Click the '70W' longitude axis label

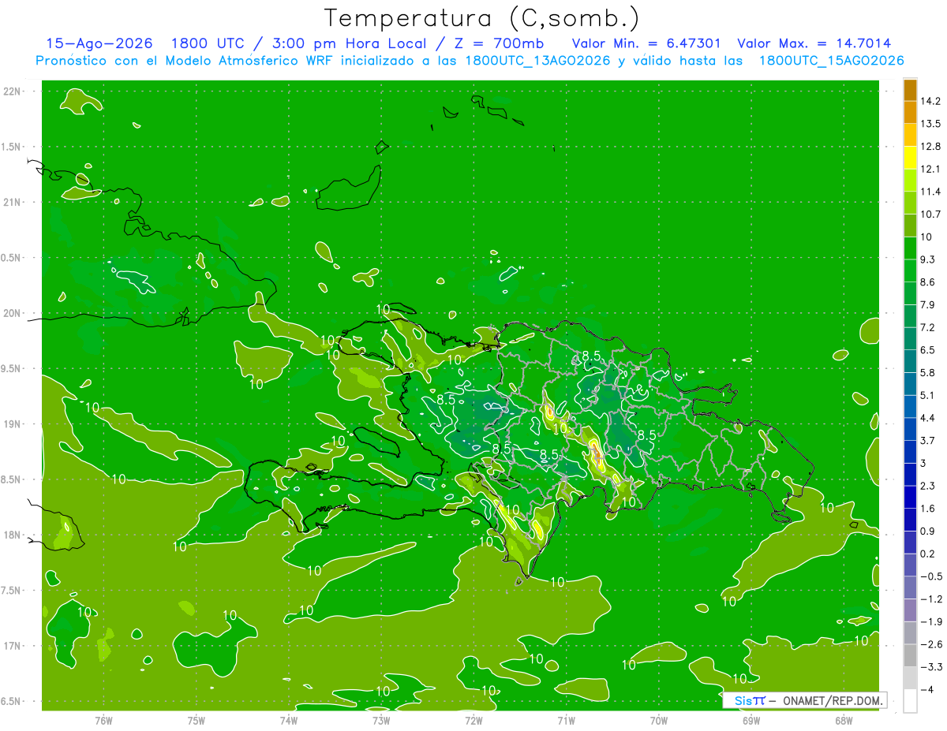(659, 720)
